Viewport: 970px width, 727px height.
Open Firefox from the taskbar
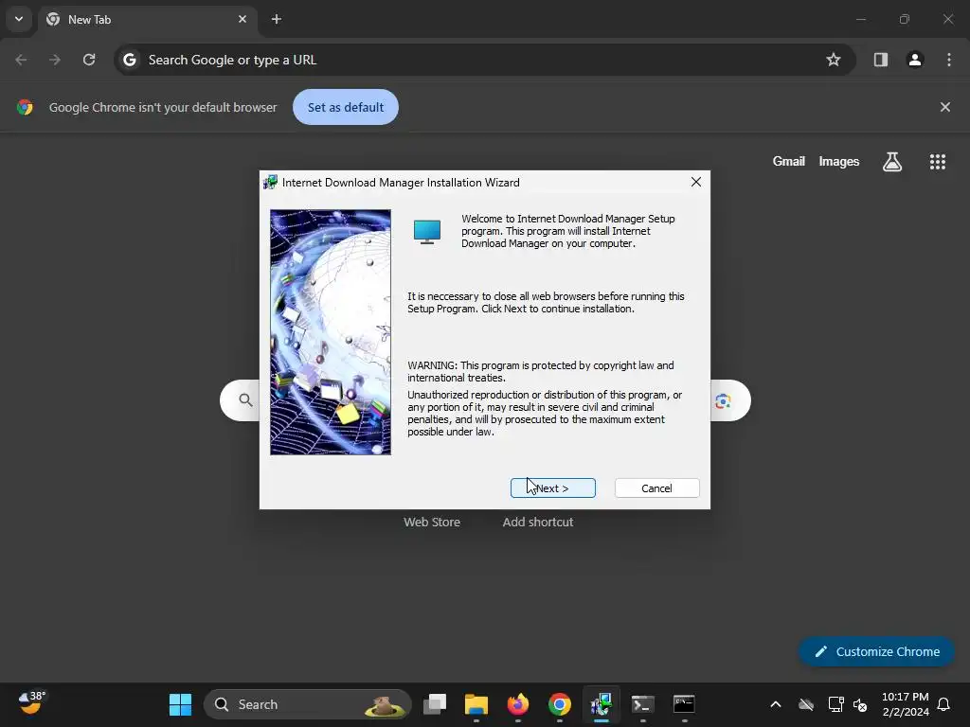518,704
